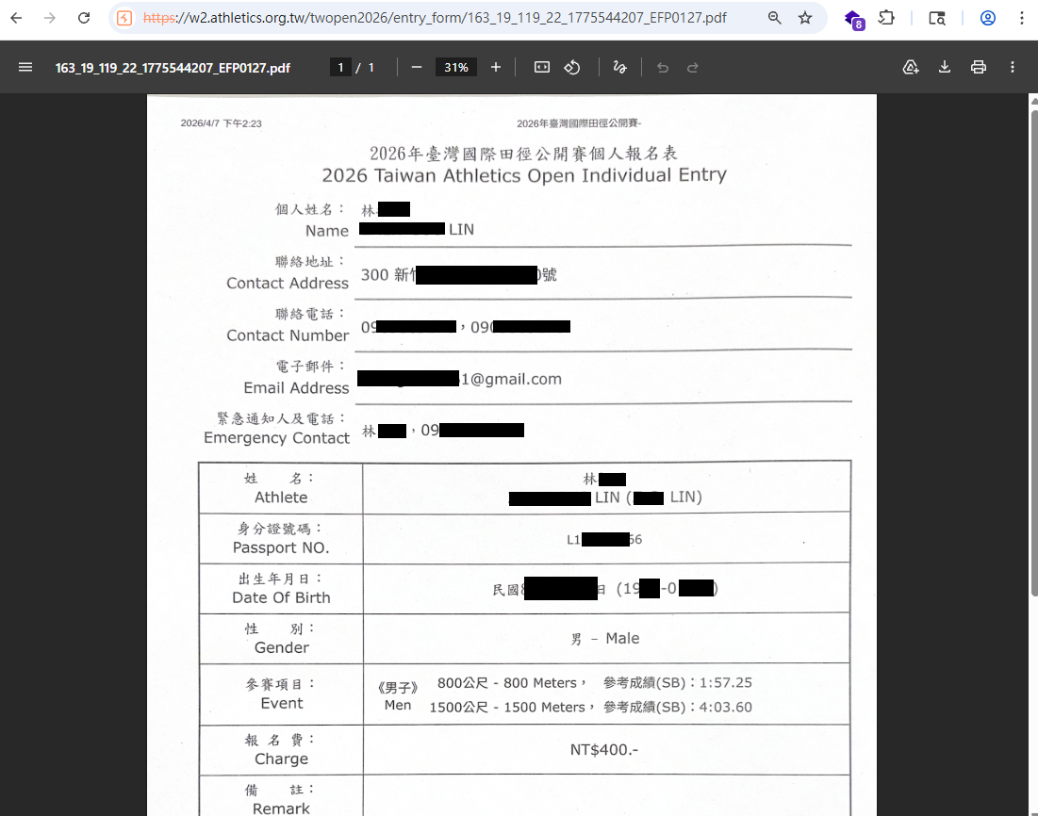
Task: Zoom out the PDF document
Action: point(417,68)
